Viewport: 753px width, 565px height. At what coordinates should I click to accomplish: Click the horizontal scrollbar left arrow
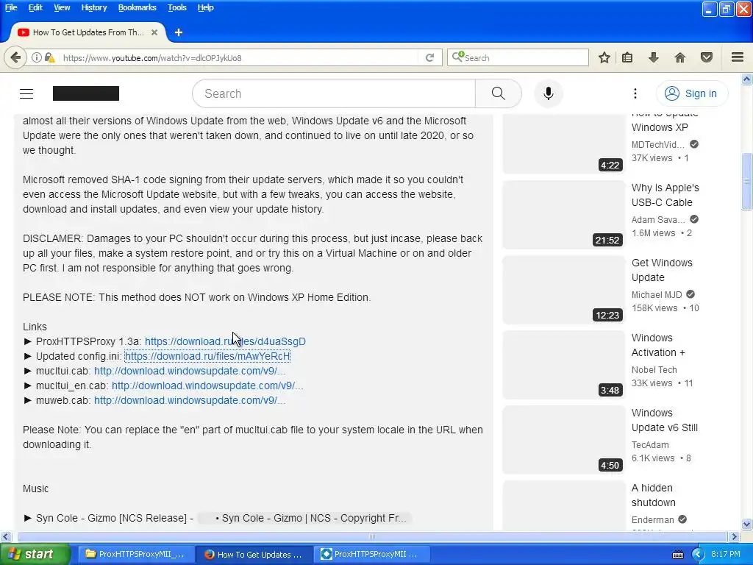click(x=5, y=536)
